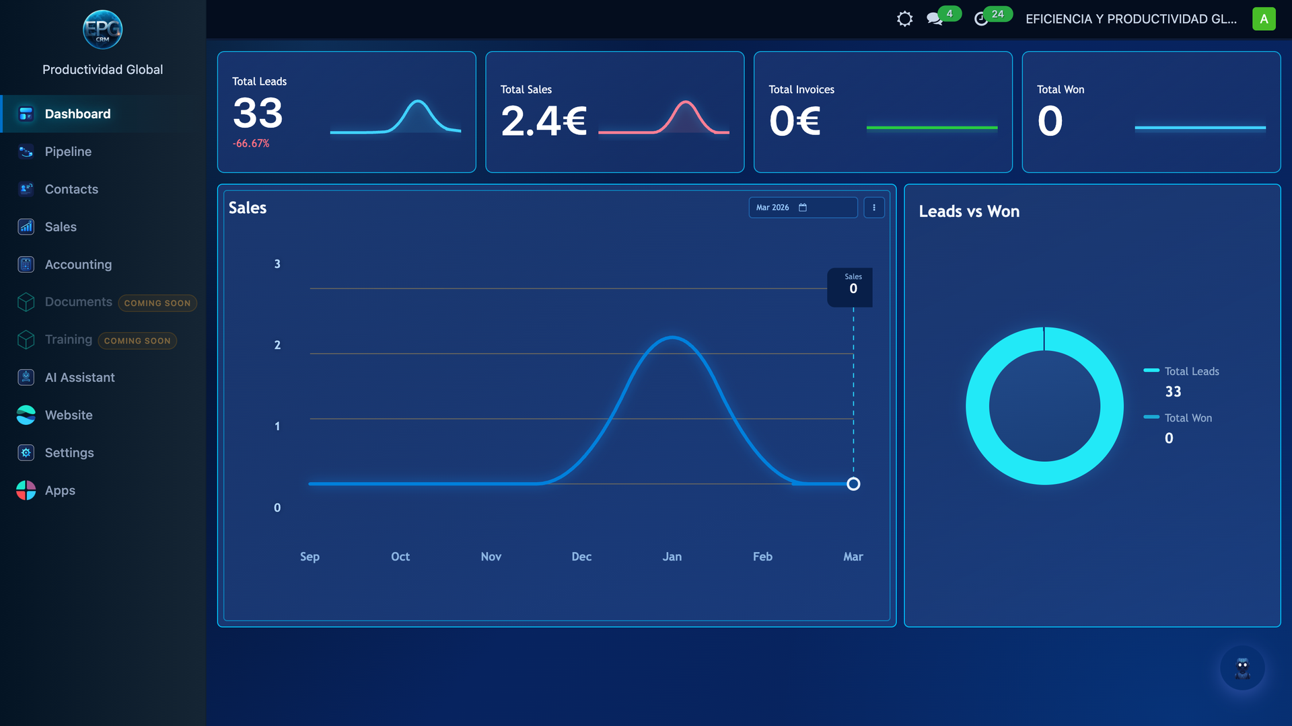1292x726 pixels.
Task: Open the chatbot assistant floating icon
Action: click(1242, 668)
